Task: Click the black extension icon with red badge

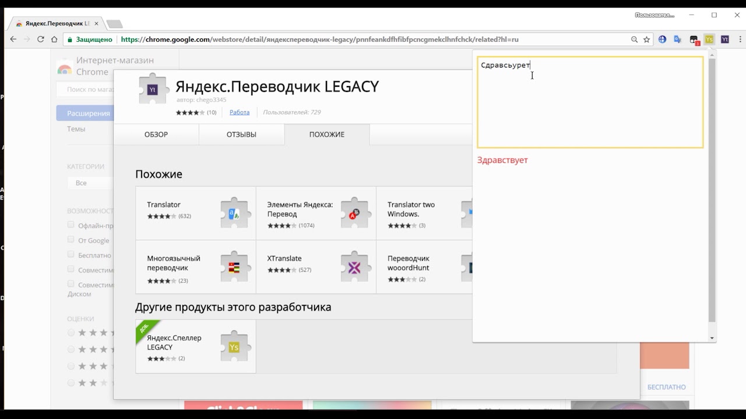Action: pyautogui.click(x=694, y=40)
